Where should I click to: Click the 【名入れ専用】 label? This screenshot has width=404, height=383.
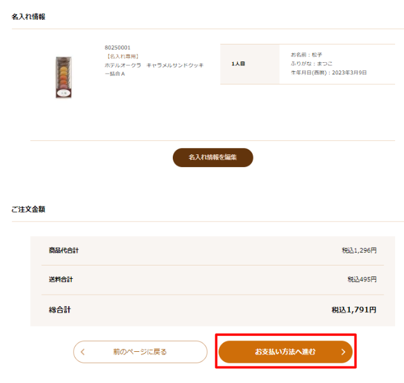click(x=123, y=56)
